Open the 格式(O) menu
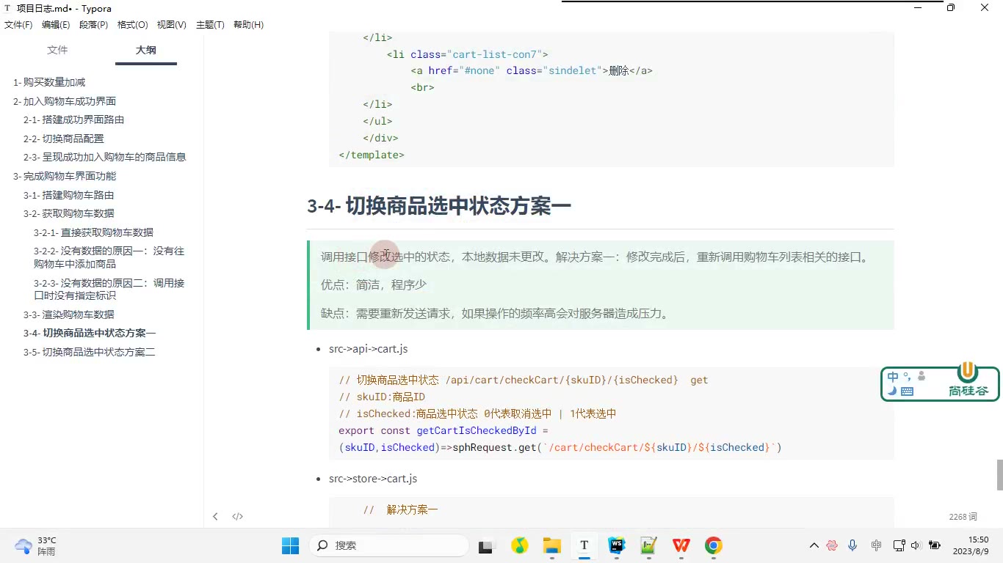This screenshot has height=563, width=1003. tap(133, 25)
